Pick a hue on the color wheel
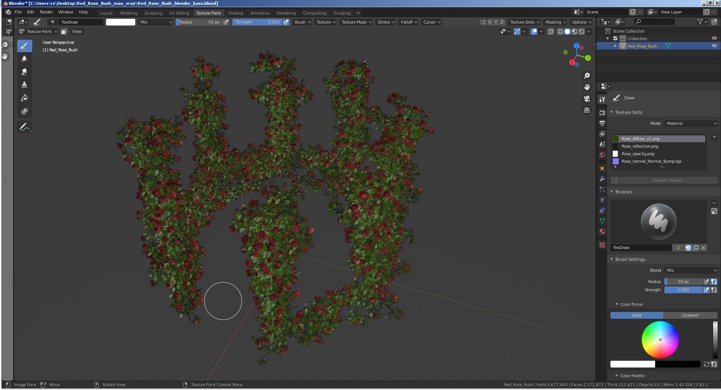This screenshot has height=390, width=721. click(x=660, y=340)
